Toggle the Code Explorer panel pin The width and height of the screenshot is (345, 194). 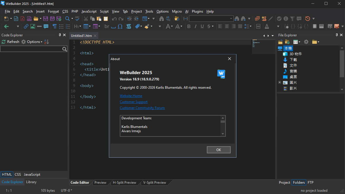pyautogui.click(x=60, y=35)
